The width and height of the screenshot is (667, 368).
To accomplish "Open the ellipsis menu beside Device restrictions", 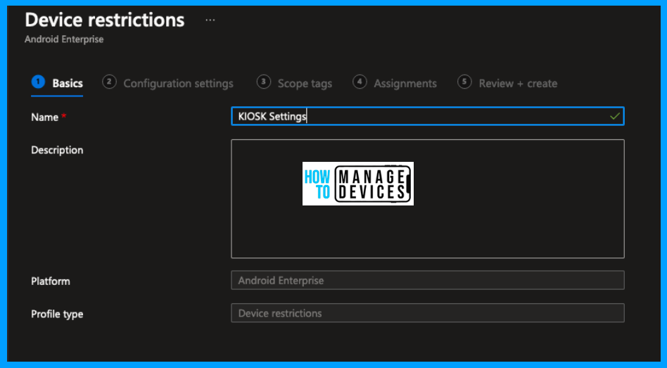I will pos(210,20).
